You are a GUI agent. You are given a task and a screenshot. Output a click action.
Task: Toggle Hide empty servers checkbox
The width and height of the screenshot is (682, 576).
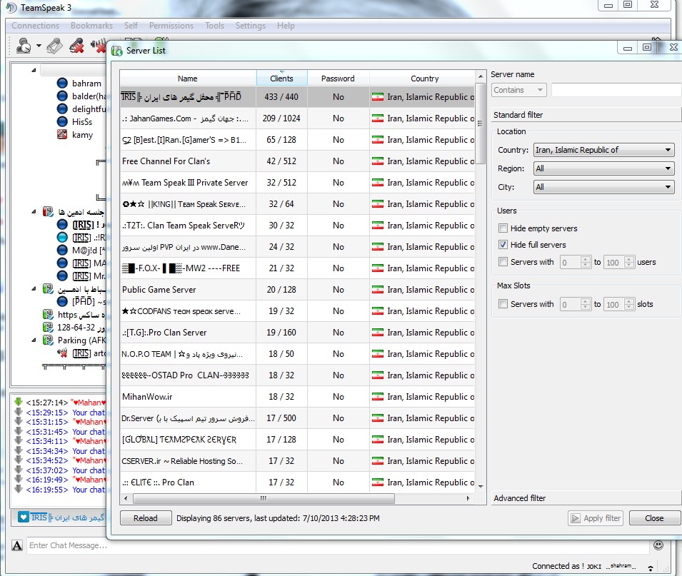pos(503,228)
